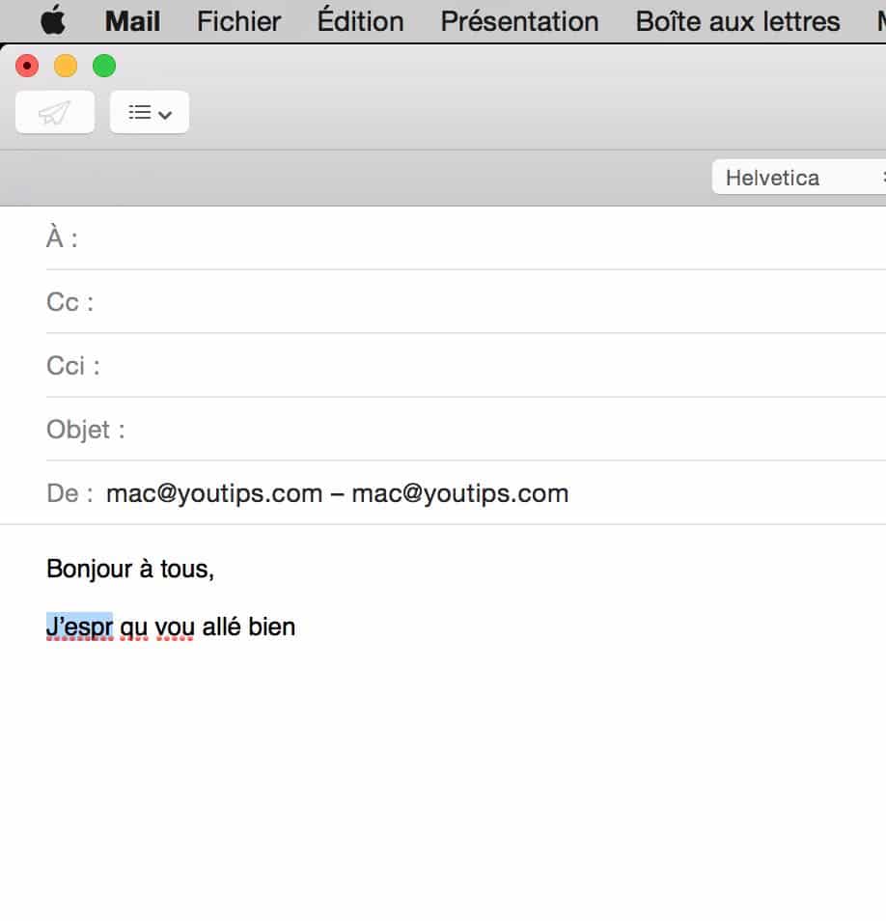Click the word 'bien' in message

coord(272,627)
